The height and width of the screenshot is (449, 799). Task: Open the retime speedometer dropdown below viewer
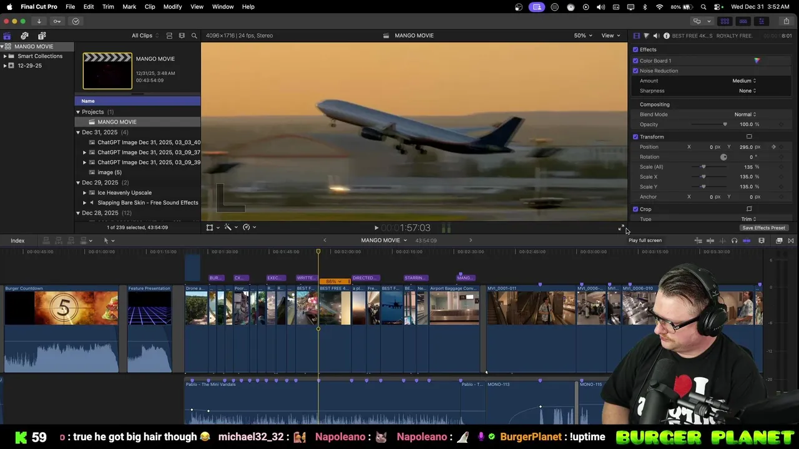pos(249,228)
